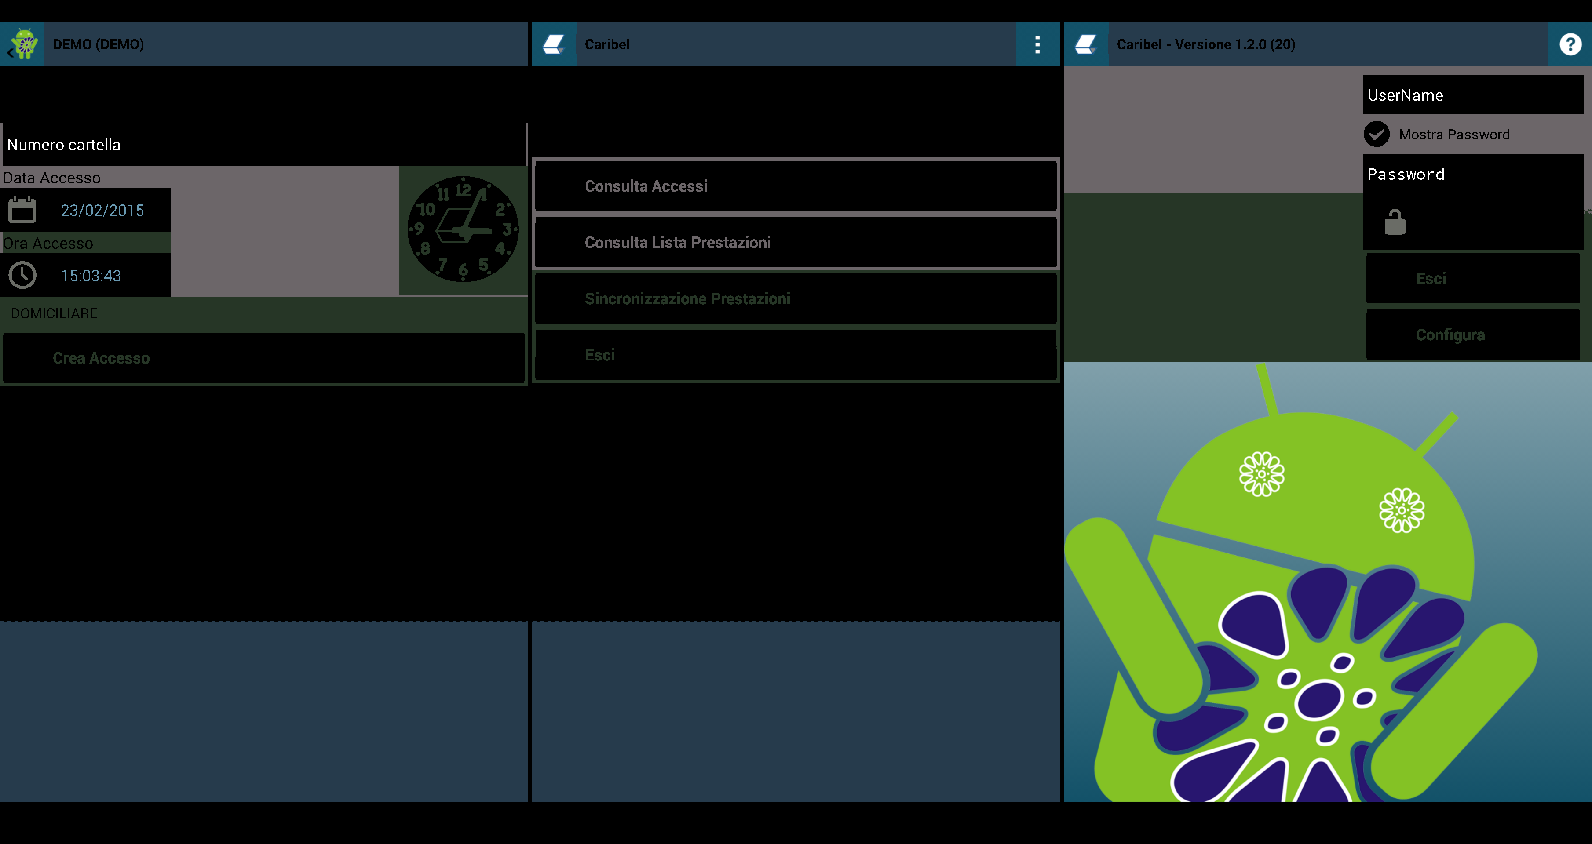Tap the padlock icon under Password

[1394, 222]
